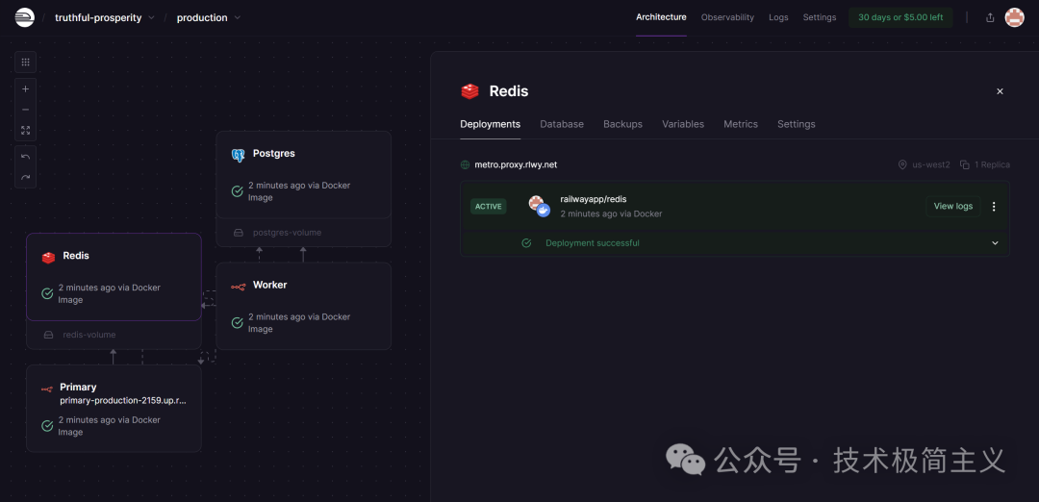1039x502 pixels.
Task: Click the Redis card success check icon
Action: point(47,293)
